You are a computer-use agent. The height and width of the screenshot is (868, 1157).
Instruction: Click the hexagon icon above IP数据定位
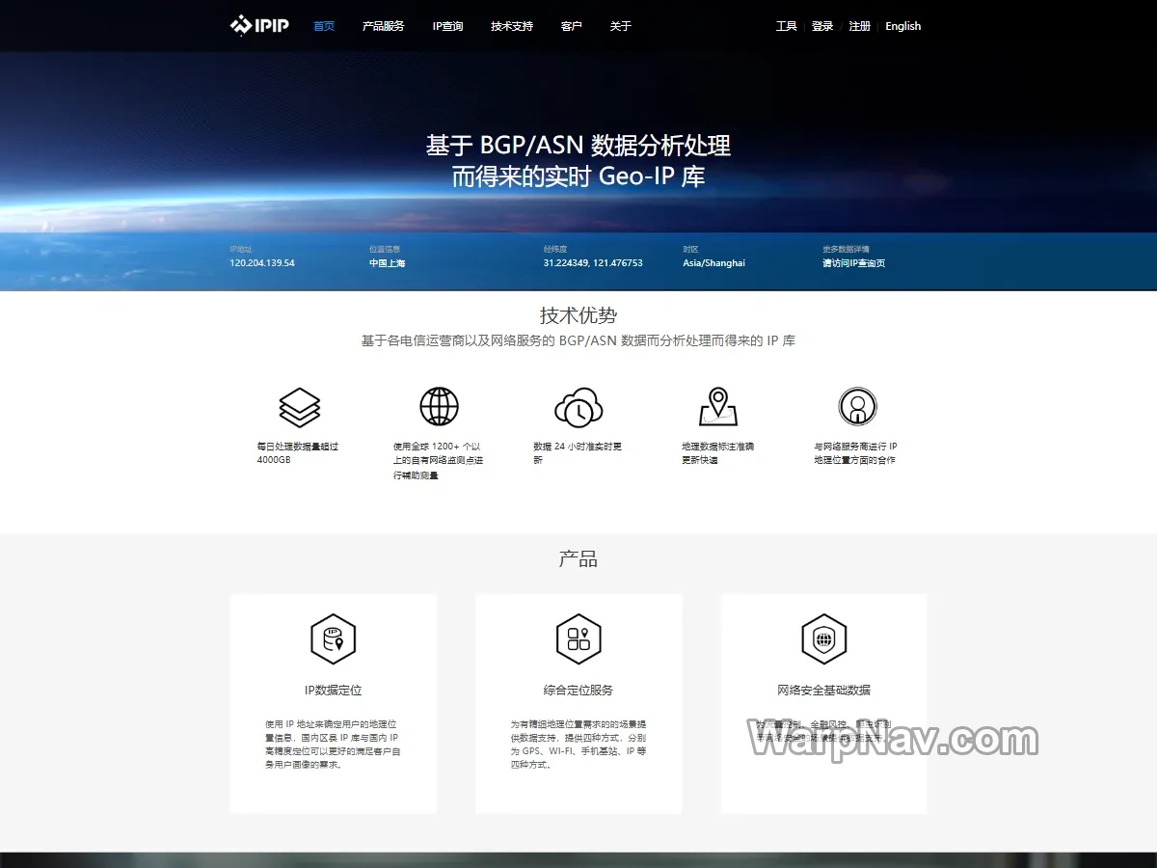point(333,638)
